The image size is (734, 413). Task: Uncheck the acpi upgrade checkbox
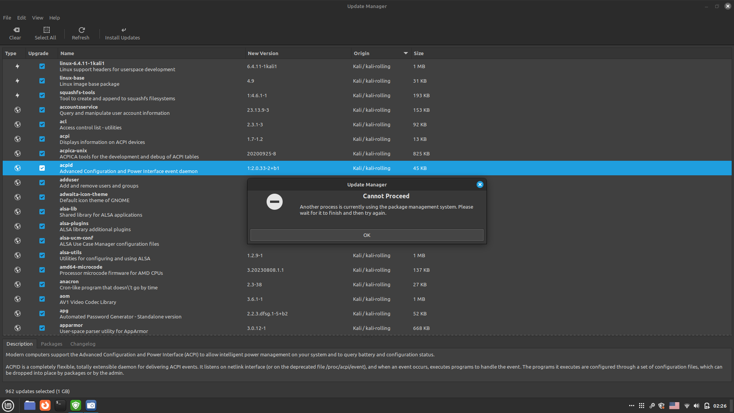point(42,139)
